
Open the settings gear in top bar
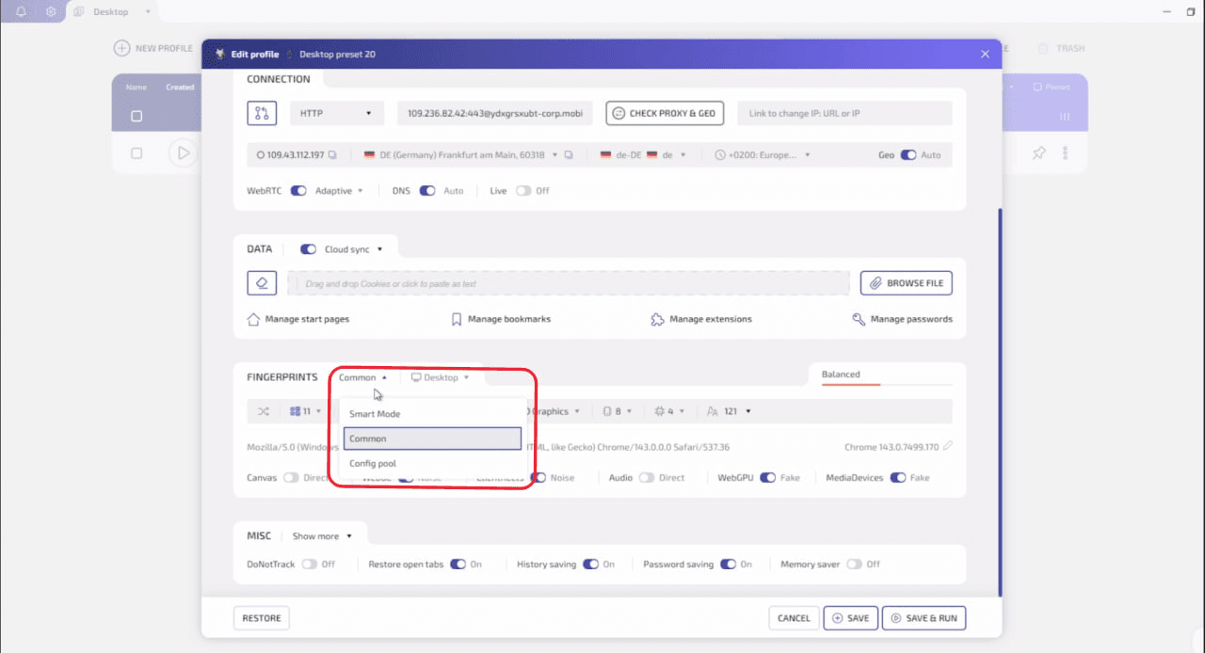pos(51,12)
